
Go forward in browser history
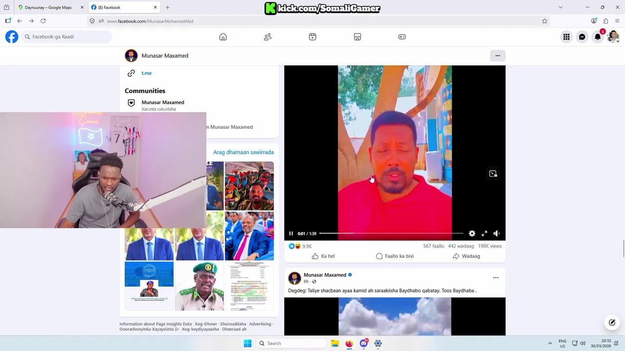point(31,21)
